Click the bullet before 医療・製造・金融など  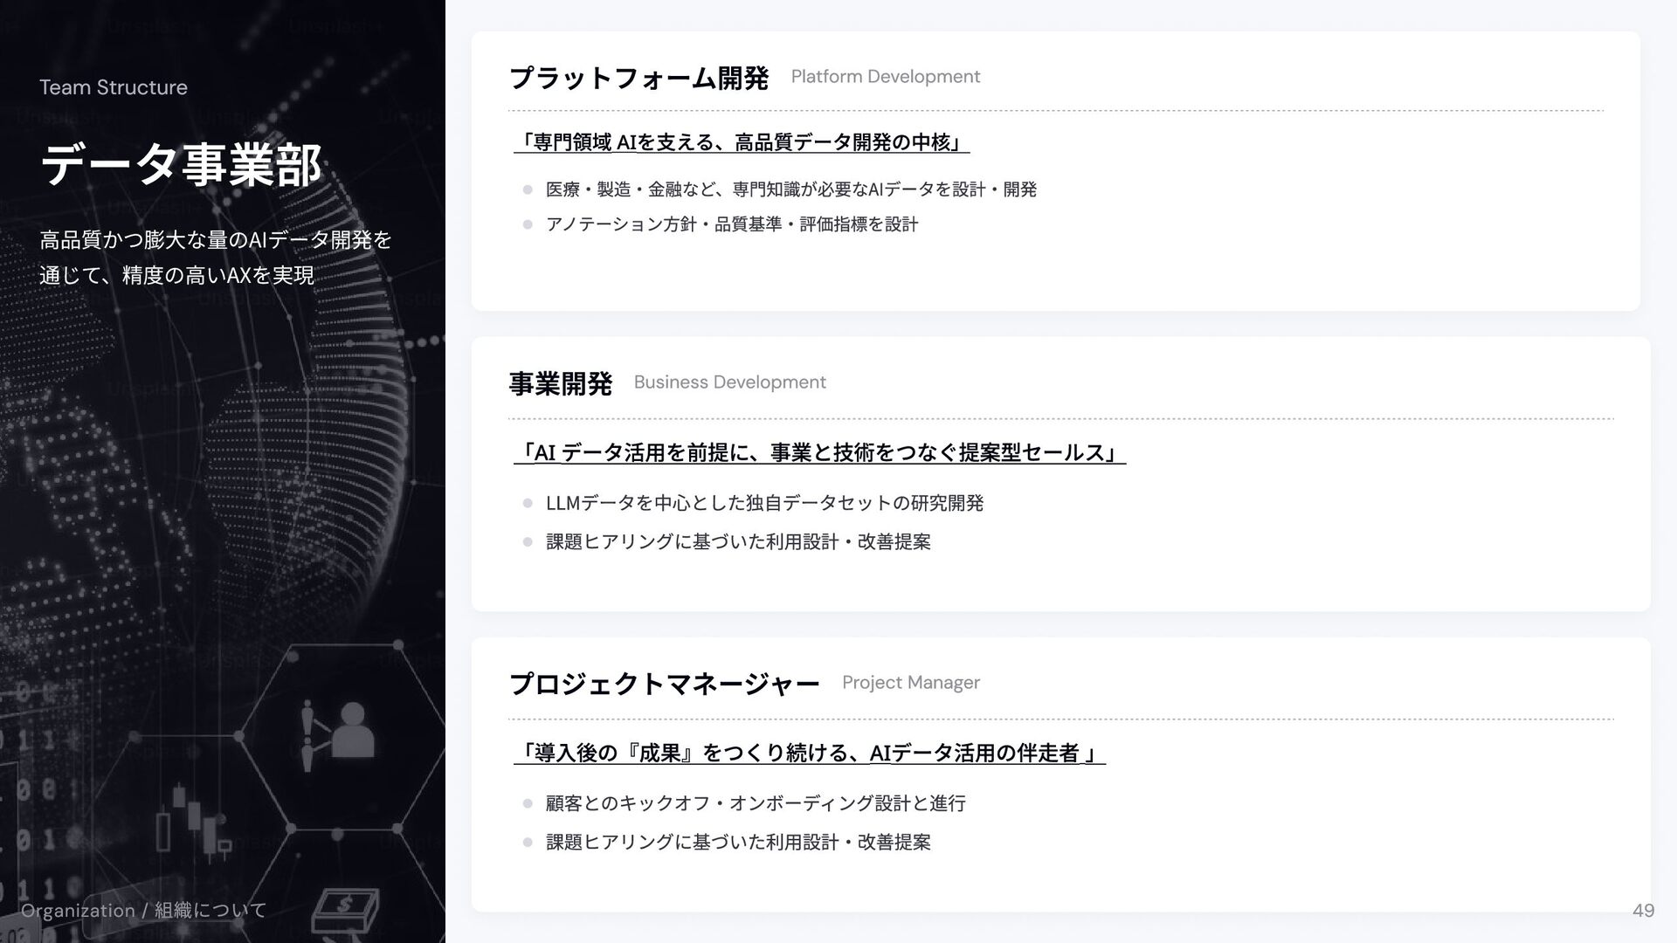click(x=528, y=189)
